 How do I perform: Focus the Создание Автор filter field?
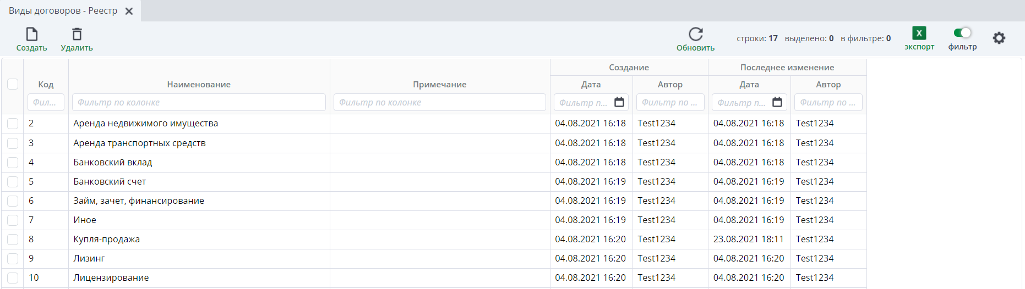point(669,102)
